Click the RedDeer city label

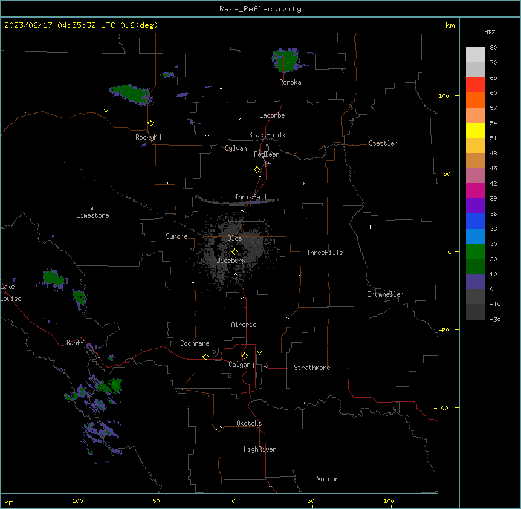(266, 154)
